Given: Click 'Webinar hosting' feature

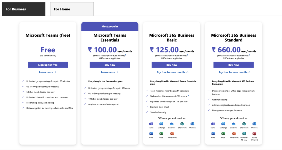Looking at the screenshot, I should pos(219,100).
